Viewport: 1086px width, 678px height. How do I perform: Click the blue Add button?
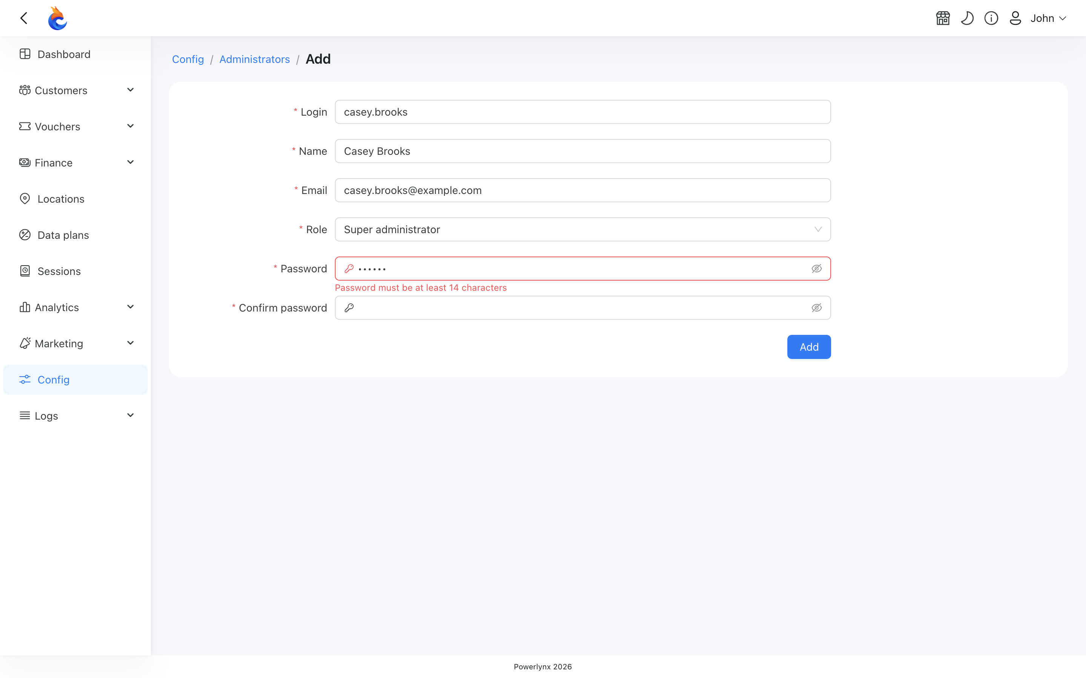pos(809,347)
